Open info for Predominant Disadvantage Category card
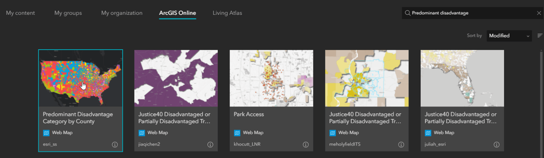Screen dimensions: 544x158 tap(115, 144)
